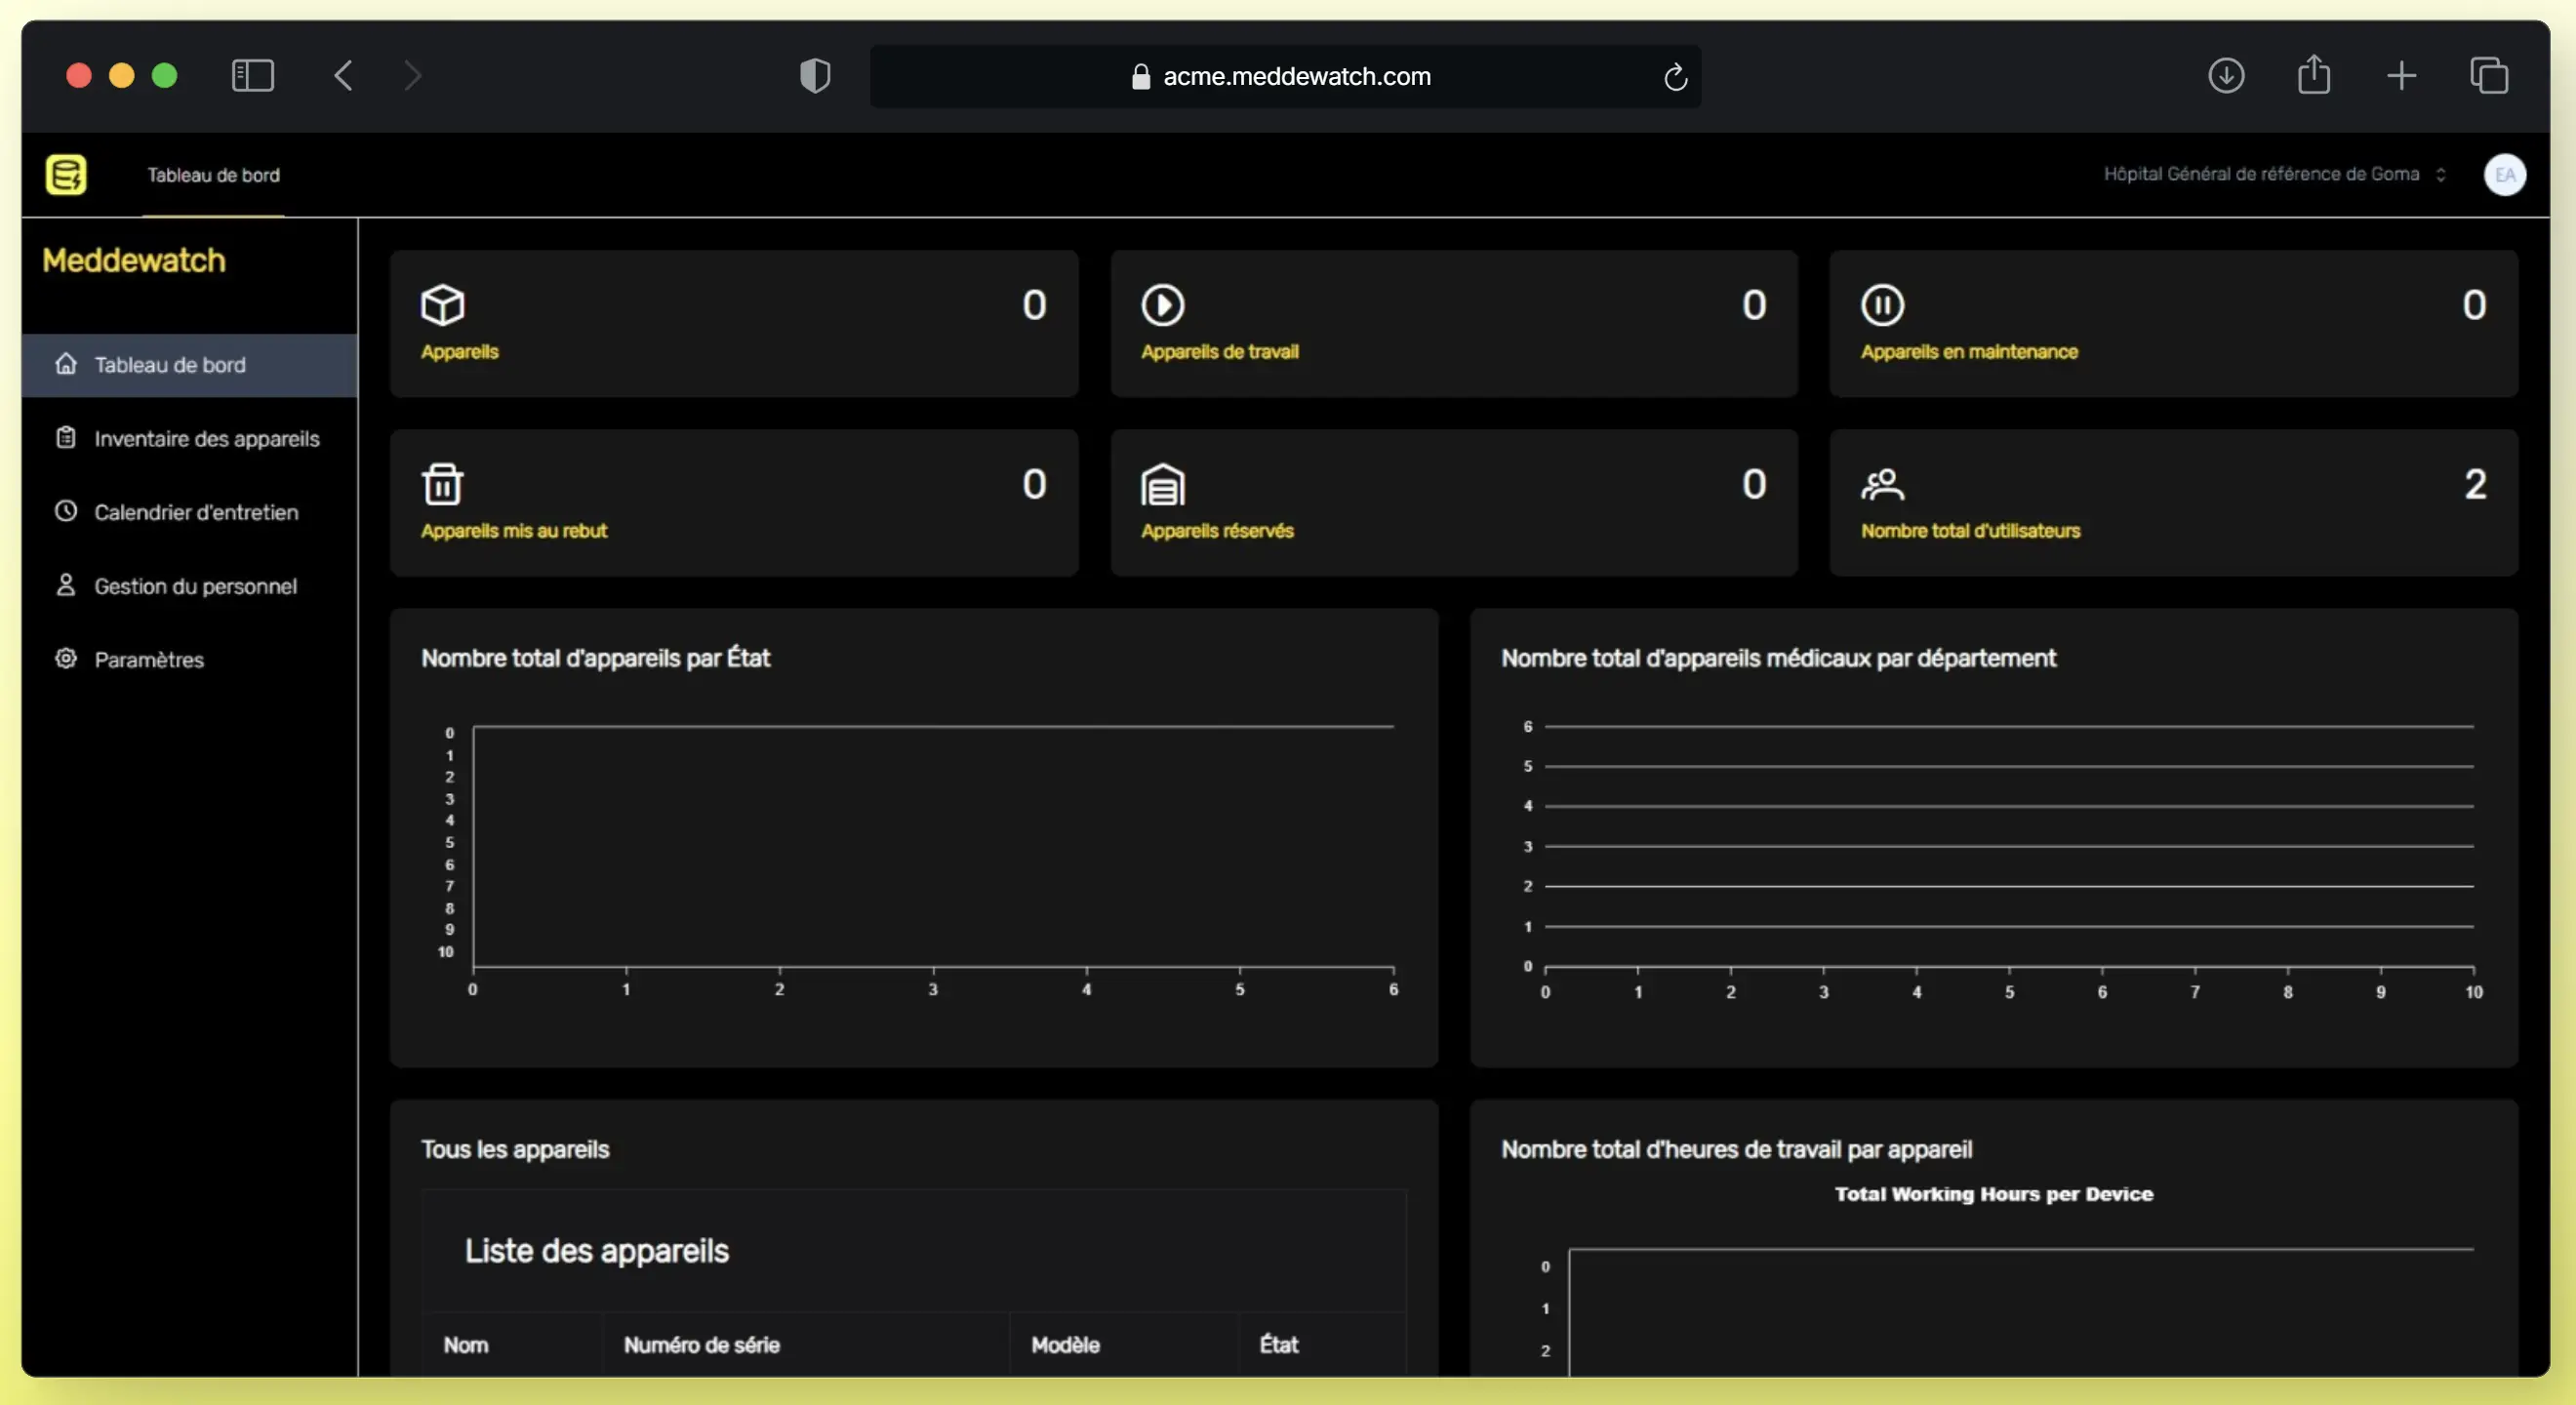Click the gear icon for Paramètres

(66, 658)
